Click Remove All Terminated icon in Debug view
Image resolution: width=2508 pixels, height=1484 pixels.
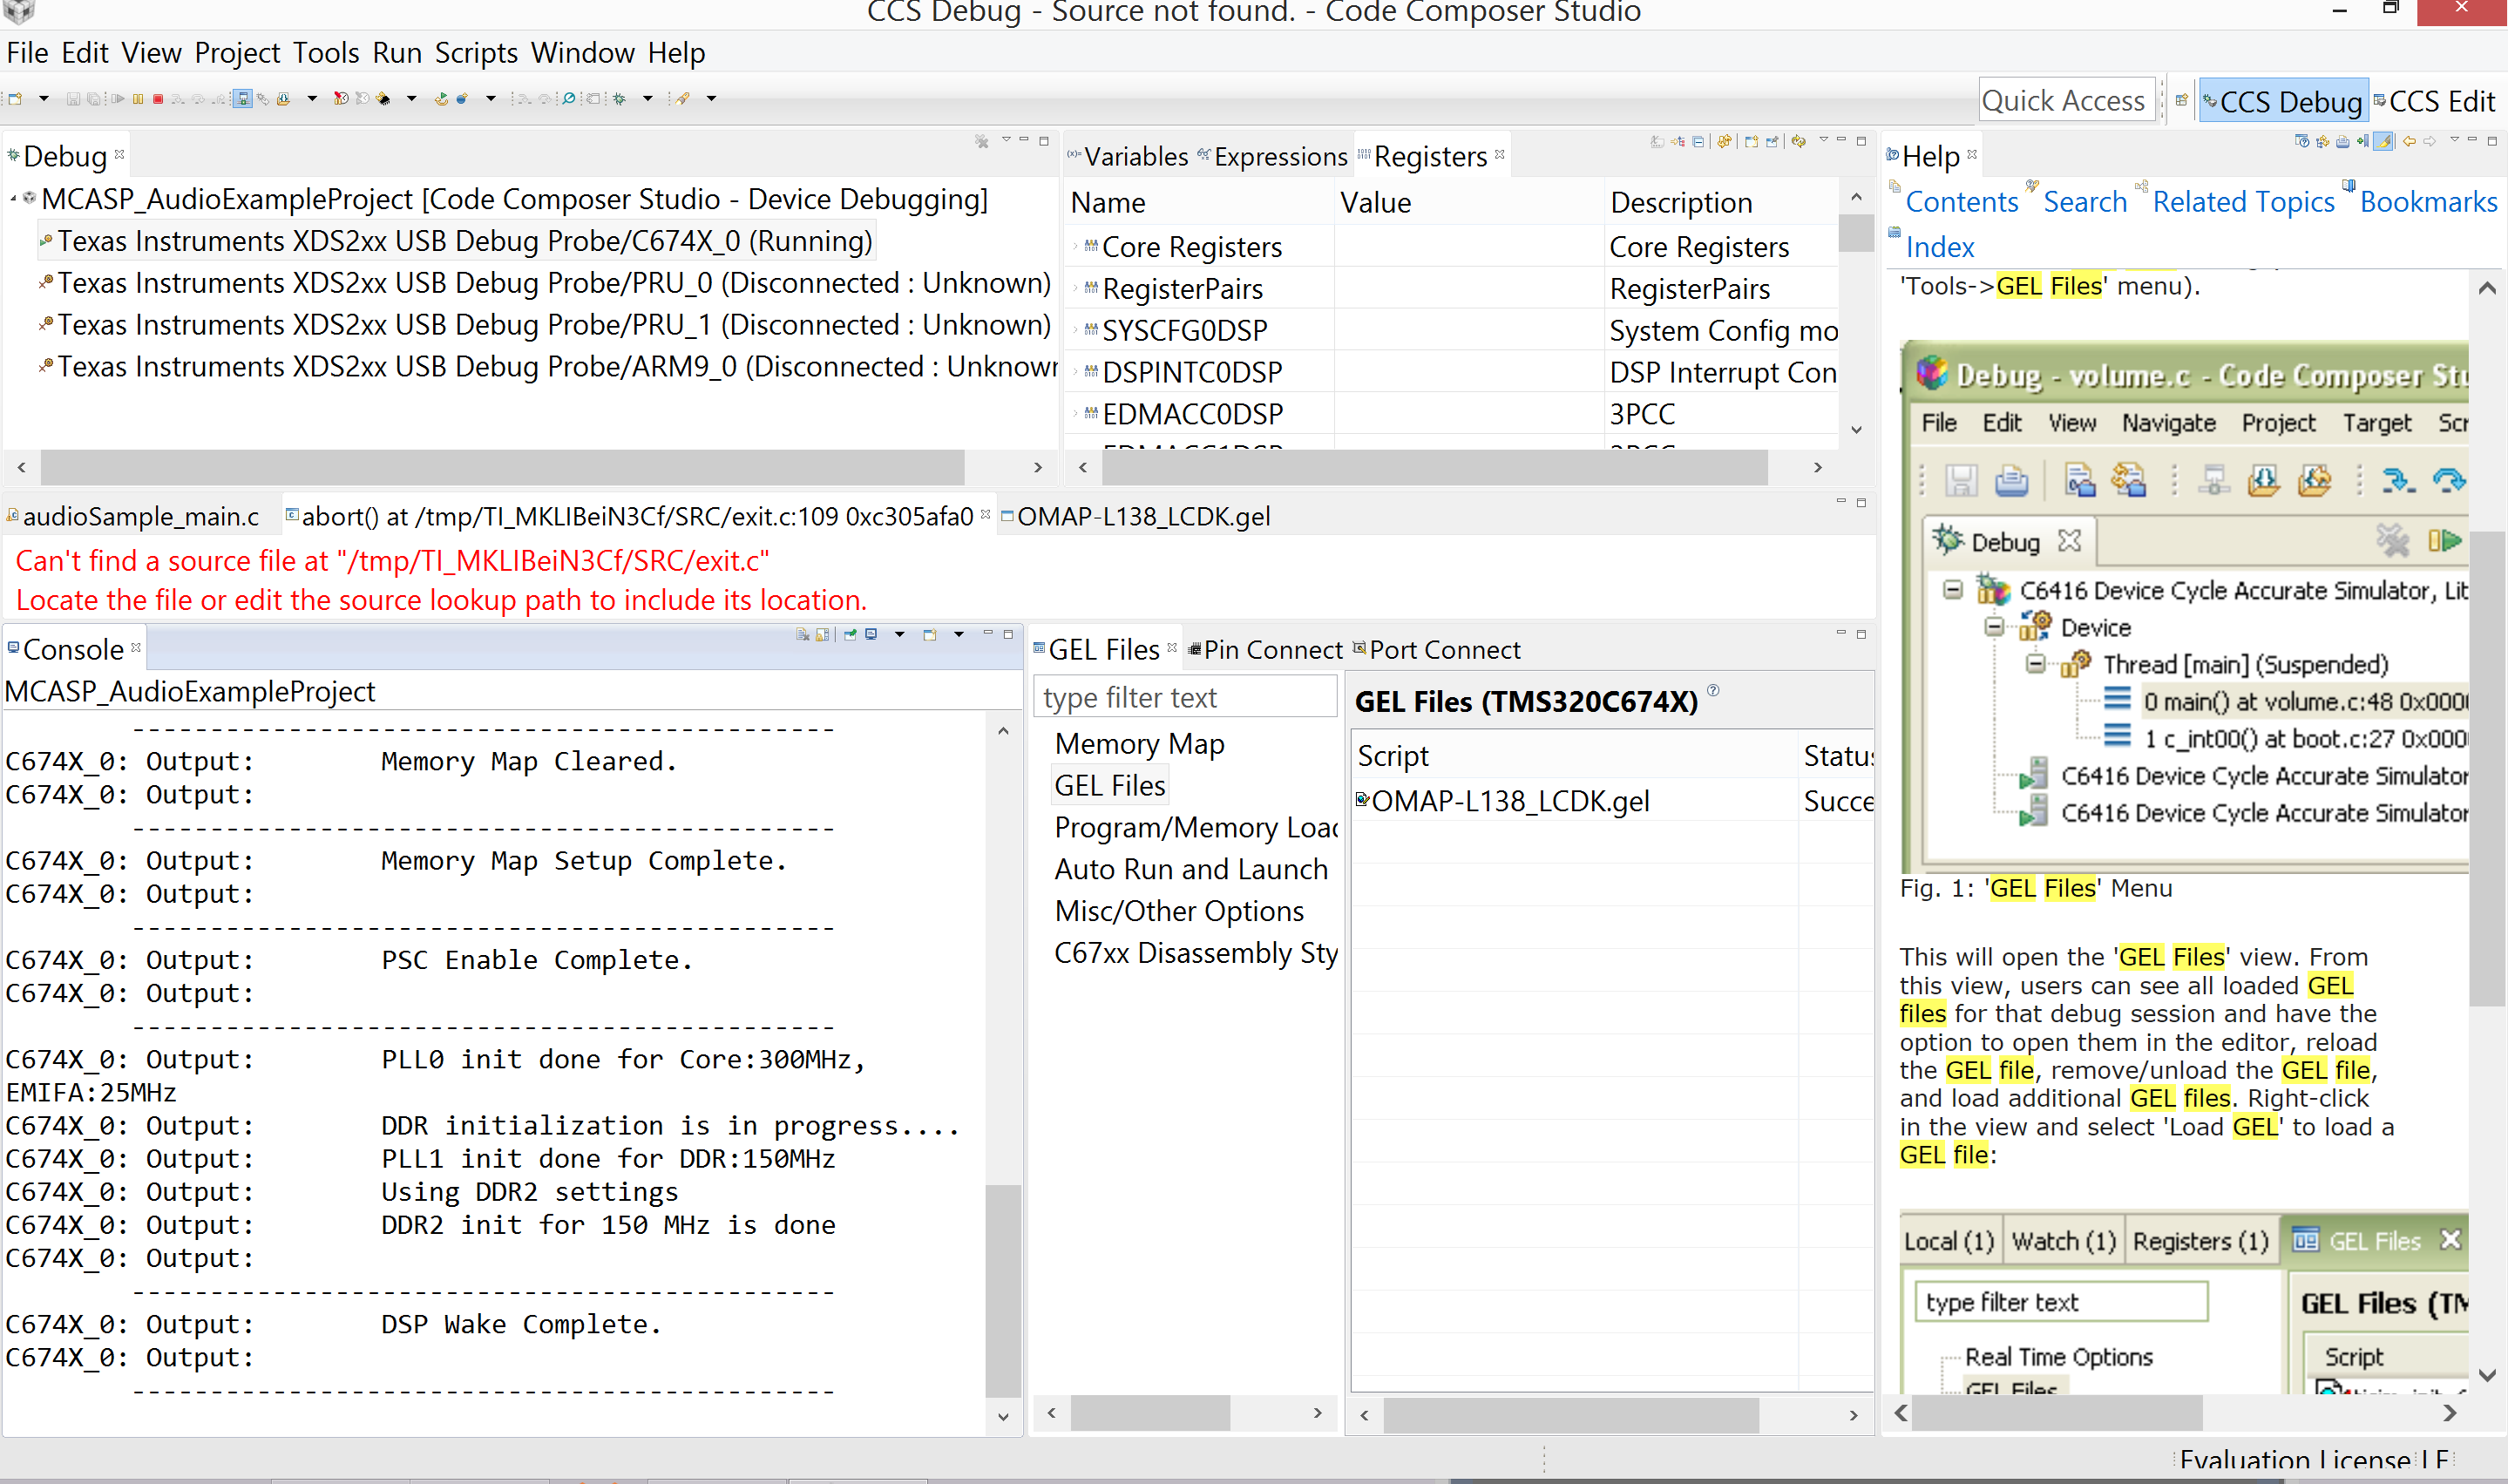click(982, 142)
